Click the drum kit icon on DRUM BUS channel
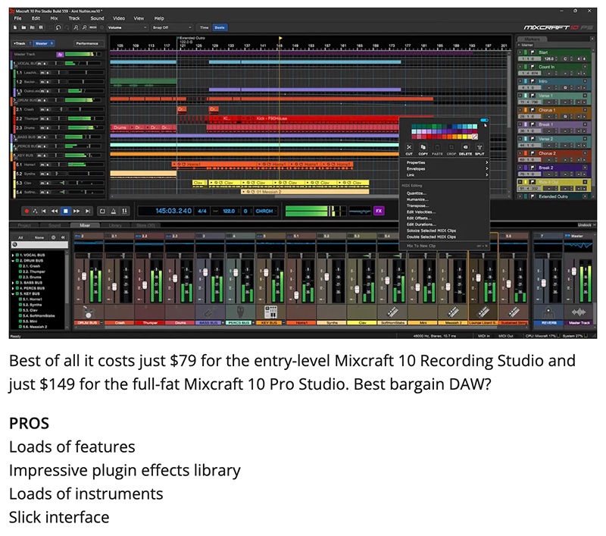 click(89, 312)
